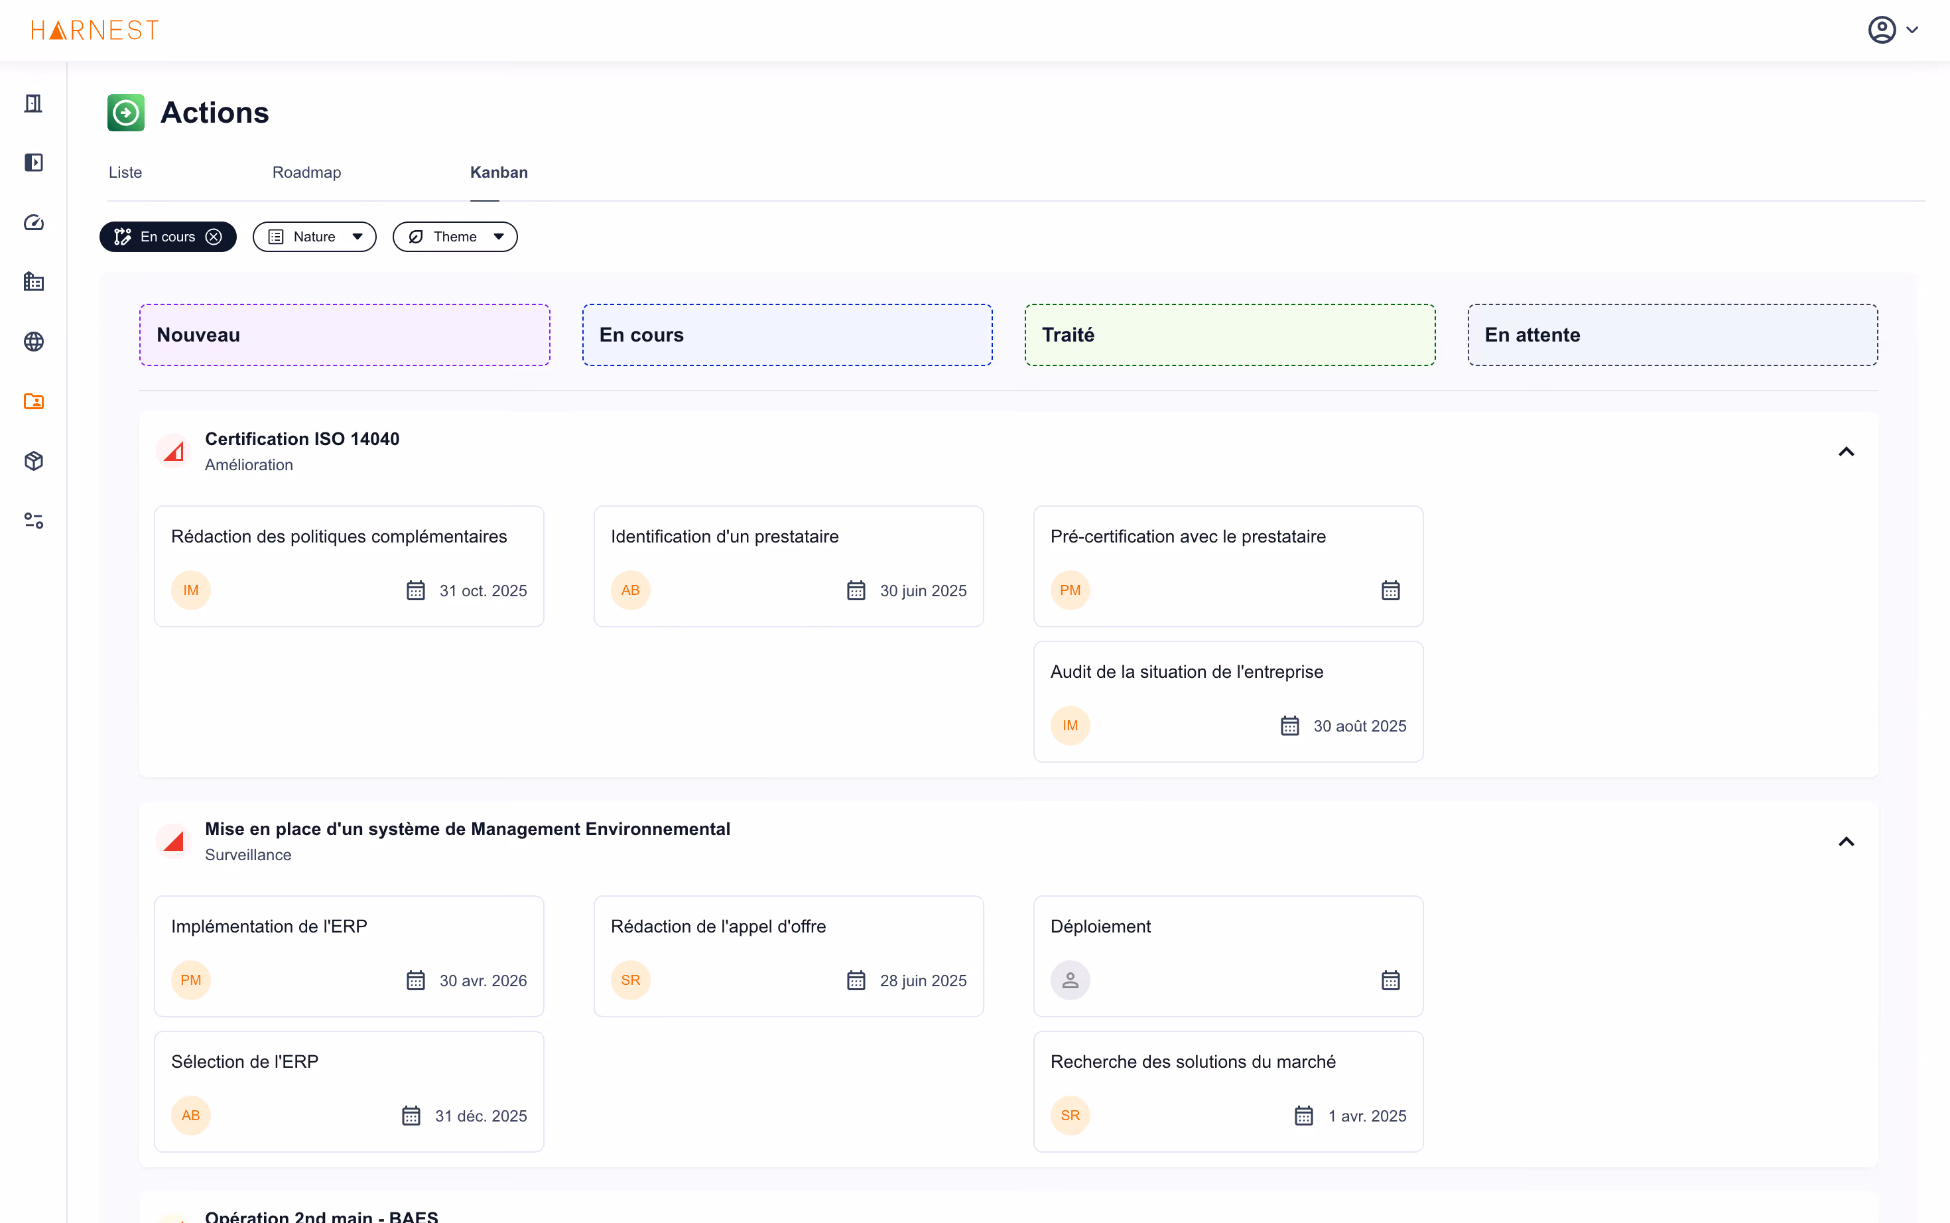Image resolution: width=1950 pixels, height=1223 pixels.
Task: Open the settings sliders icon at sidebar bottom
Action: tap(33, 520)
